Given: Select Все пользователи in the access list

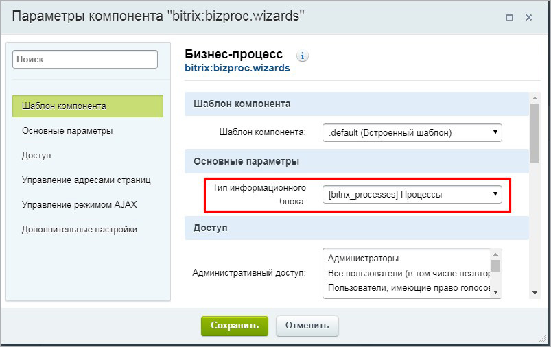Looking at the screenshot, I should (406, 274).
